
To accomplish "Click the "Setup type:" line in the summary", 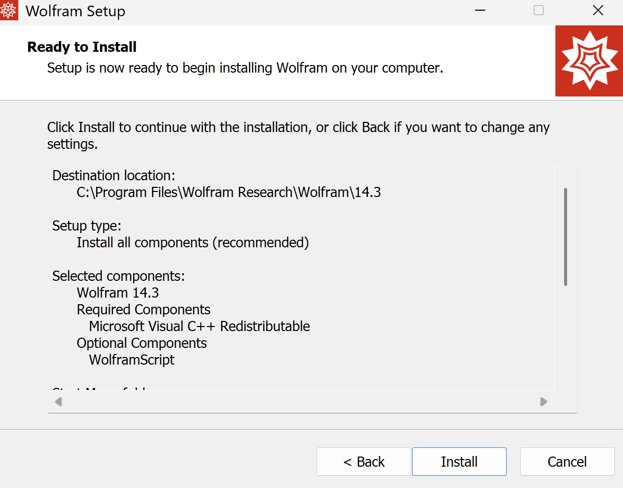I will pos(87,225).
